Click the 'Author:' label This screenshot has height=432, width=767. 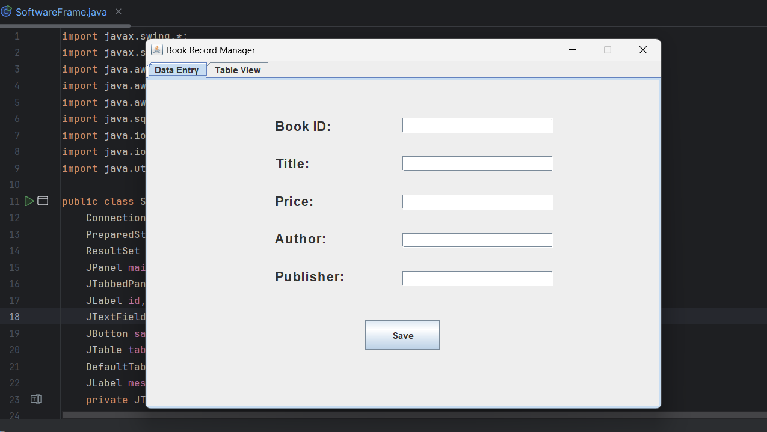point(300,239)
